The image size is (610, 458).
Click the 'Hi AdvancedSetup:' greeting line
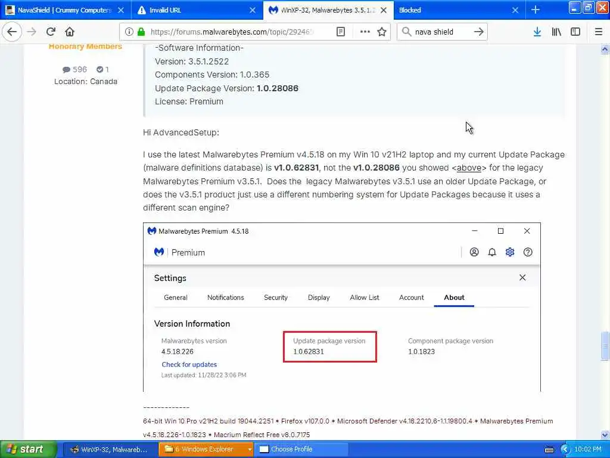[181, 132]
